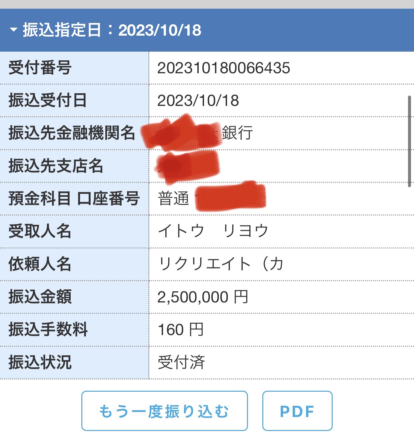
Task: Click the 振込状況 label cell
Action: (x=40, y=362)
